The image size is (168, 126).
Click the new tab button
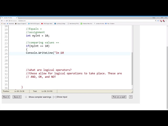coord(20,18)
